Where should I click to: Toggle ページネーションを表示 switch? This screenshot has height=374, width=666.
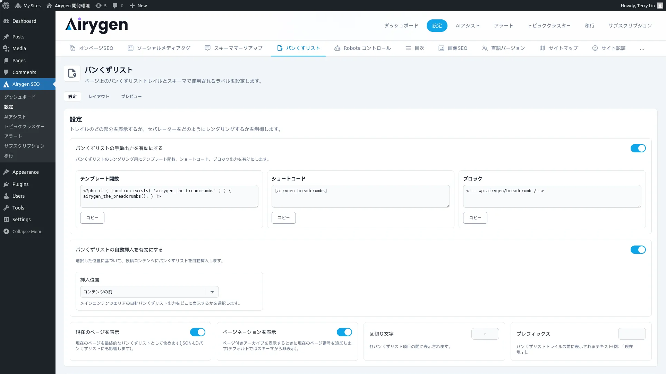(x=344, y=332)
